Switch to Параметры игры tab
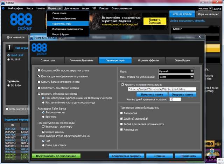Image resolution: width=224 pixels, height=164 pixels. (x=115, y=60)
